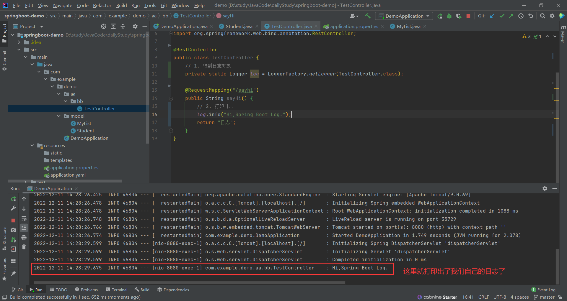This screenshot has width=567, height=301.
Task: Select application.yaml in project tree
Action: point(68,175)
